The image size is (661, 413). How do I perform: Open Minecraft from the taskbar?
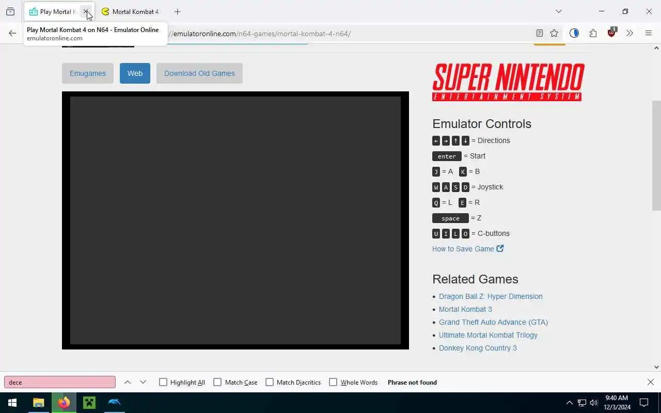89,403
